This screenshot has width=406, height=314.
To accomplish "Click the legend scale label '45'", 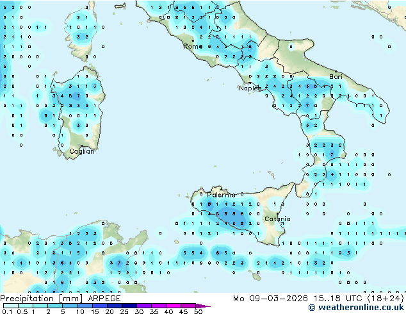I will point(183,311).
